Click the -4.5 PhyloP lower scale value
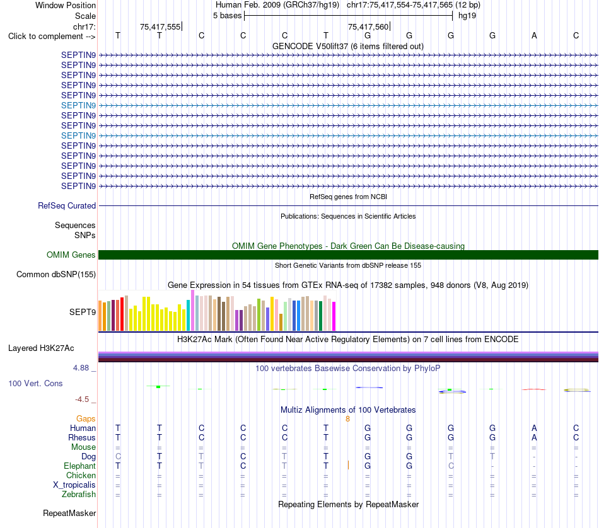This screenshot has height=528, width=599. [x=82, y=399]
